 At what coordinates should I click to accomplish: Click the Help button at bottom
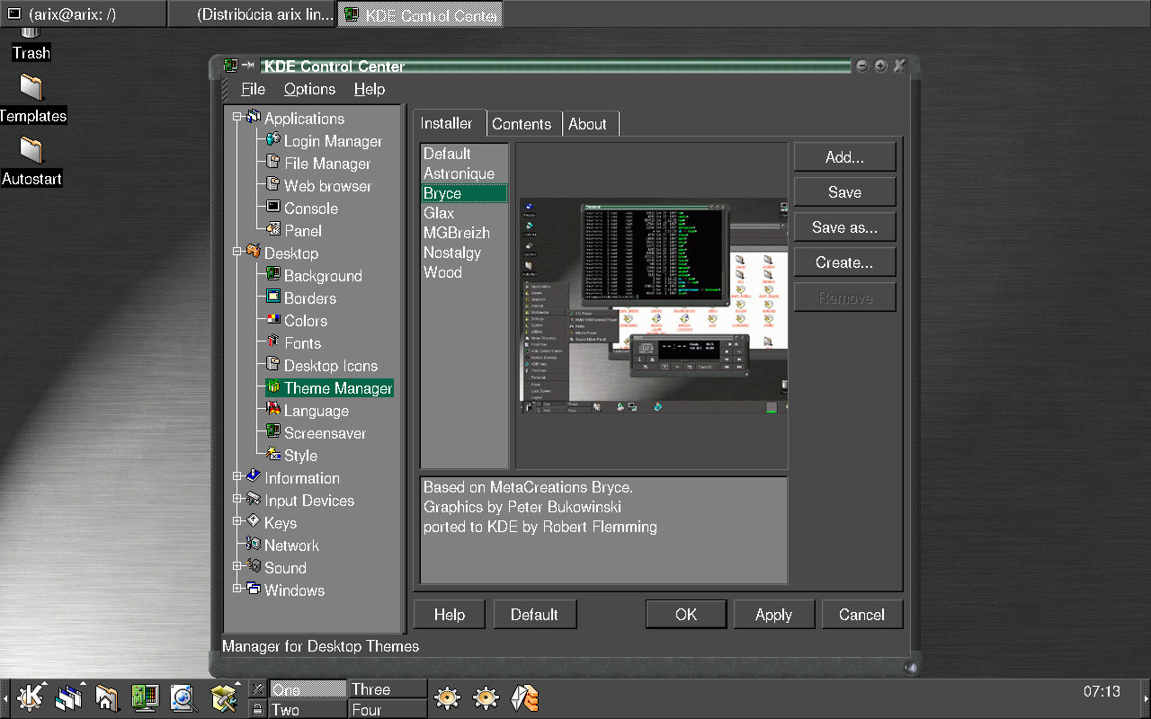tap(450, 615)
